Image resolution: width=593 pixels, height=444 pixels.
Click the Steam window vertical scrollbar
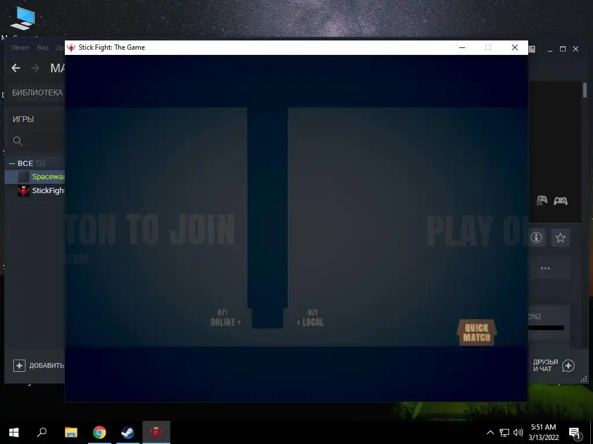pos(585,91)
